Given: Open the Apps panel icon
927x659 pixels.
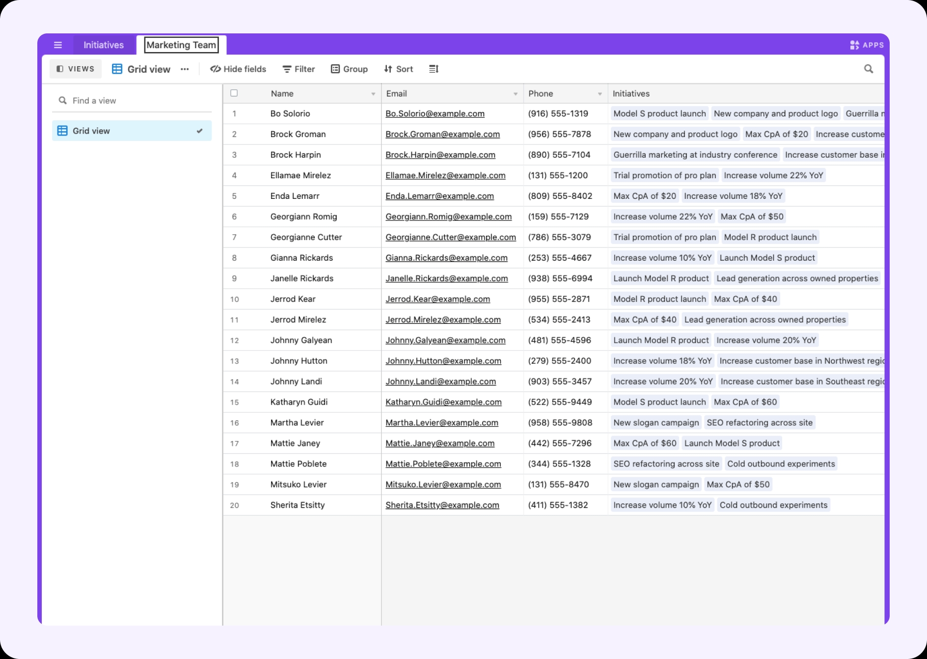Looking at the screenshot, I should pos(854,45).
